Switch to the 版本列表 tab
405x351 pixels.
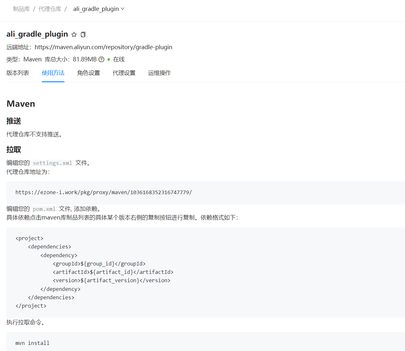18,73
